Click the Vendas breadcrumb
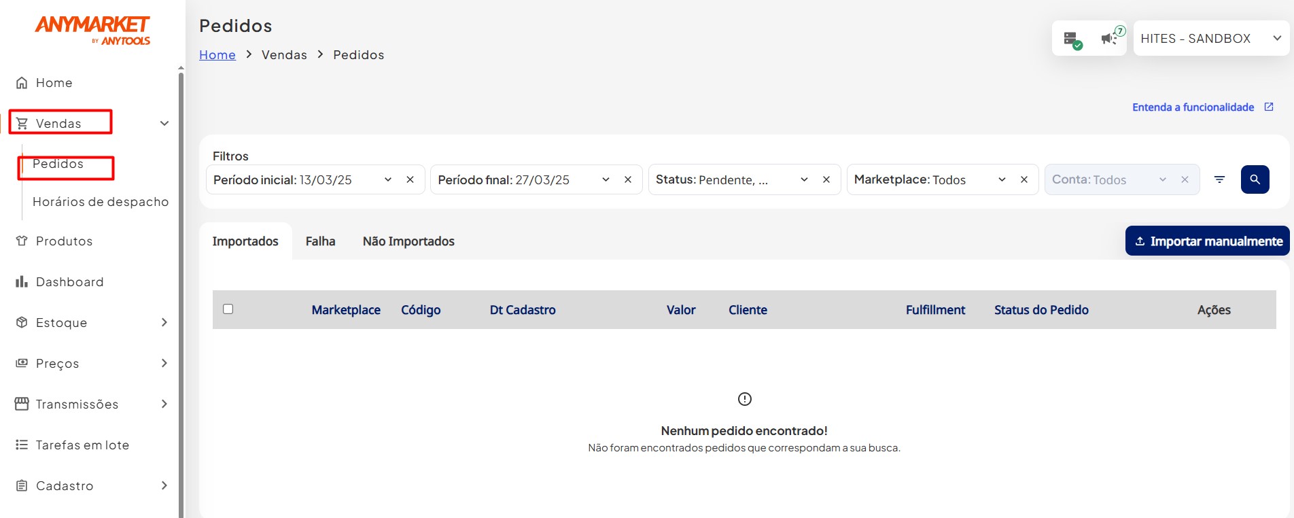 [284, 55]
